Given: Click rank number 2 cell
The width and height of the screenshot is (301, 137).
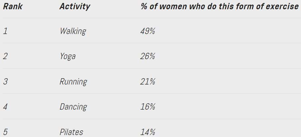Looking at the screenshot, I should [5, 56].
